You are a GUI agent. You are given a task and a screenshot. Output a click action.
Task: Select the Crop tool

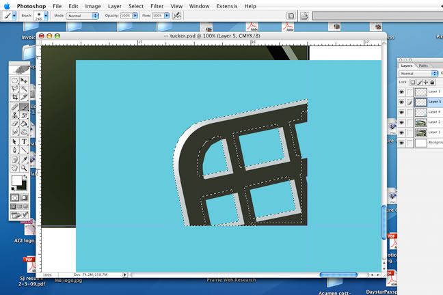point(14,98)
